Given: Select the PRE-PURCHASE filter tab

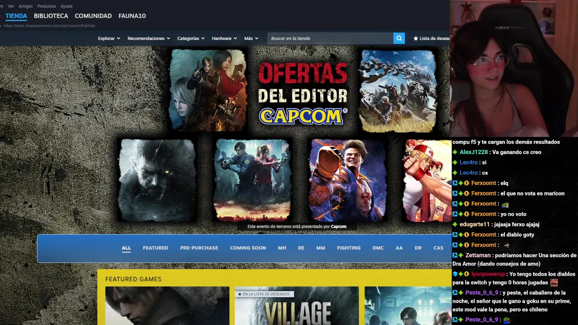Looking at the screenshot, I should click(x=199, y=248).
